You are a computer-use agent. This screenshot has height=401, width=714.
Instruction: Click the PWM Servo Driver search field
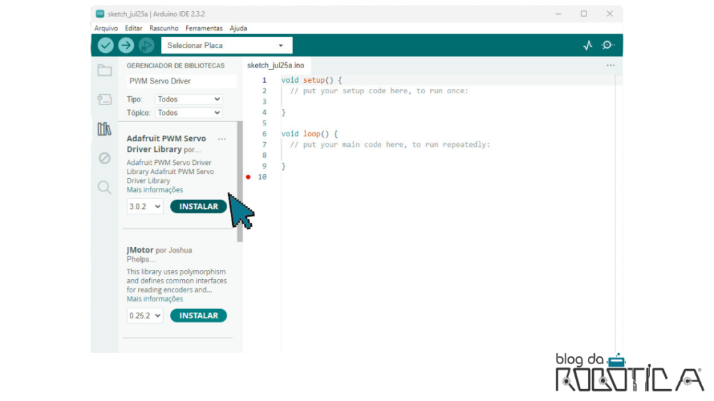coord(181,81)
